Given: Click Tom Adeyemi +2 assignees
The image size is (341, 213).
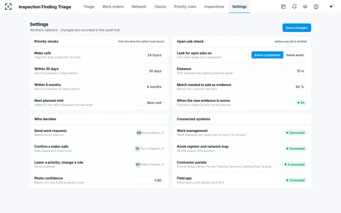Looking at the screenshot, I should [152, 149].
